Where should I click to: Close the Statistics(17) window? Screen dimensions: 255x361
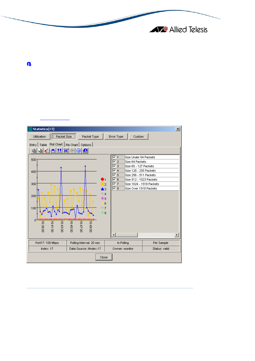tap(178, 129)
